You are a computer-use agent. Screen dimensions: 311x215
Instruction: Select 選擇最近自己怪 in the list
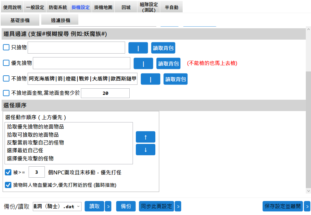tap(69, 150)
